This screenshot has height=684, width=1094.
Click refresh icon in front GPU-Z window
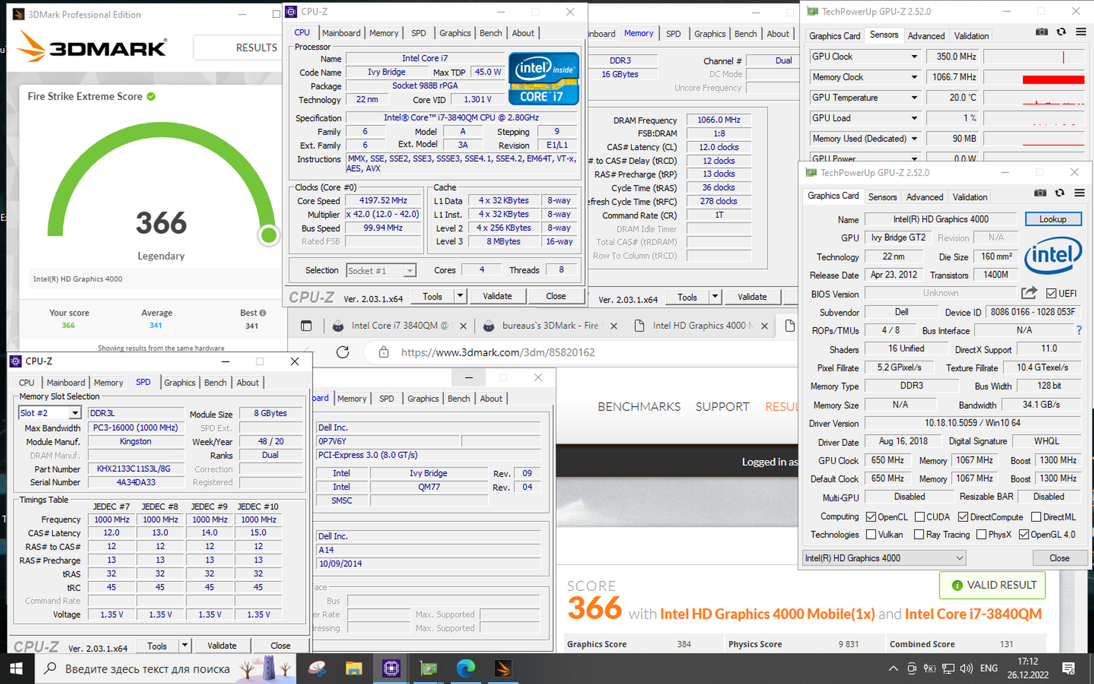1060,193
